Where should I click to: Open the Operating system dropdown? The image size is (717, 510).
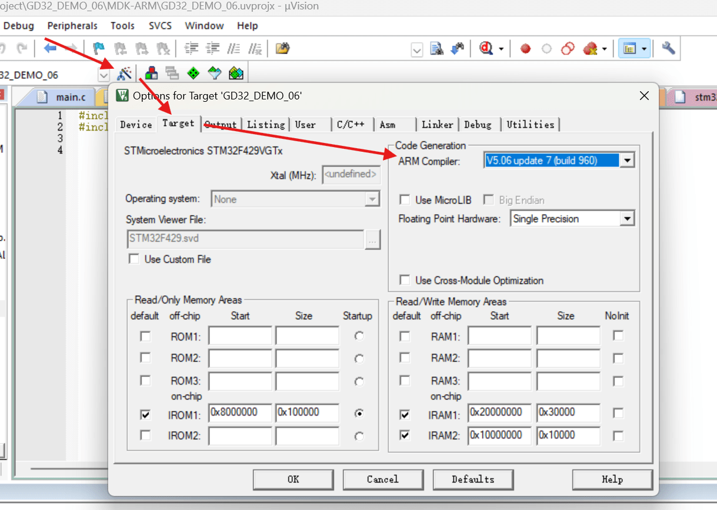tap(372, 199)
